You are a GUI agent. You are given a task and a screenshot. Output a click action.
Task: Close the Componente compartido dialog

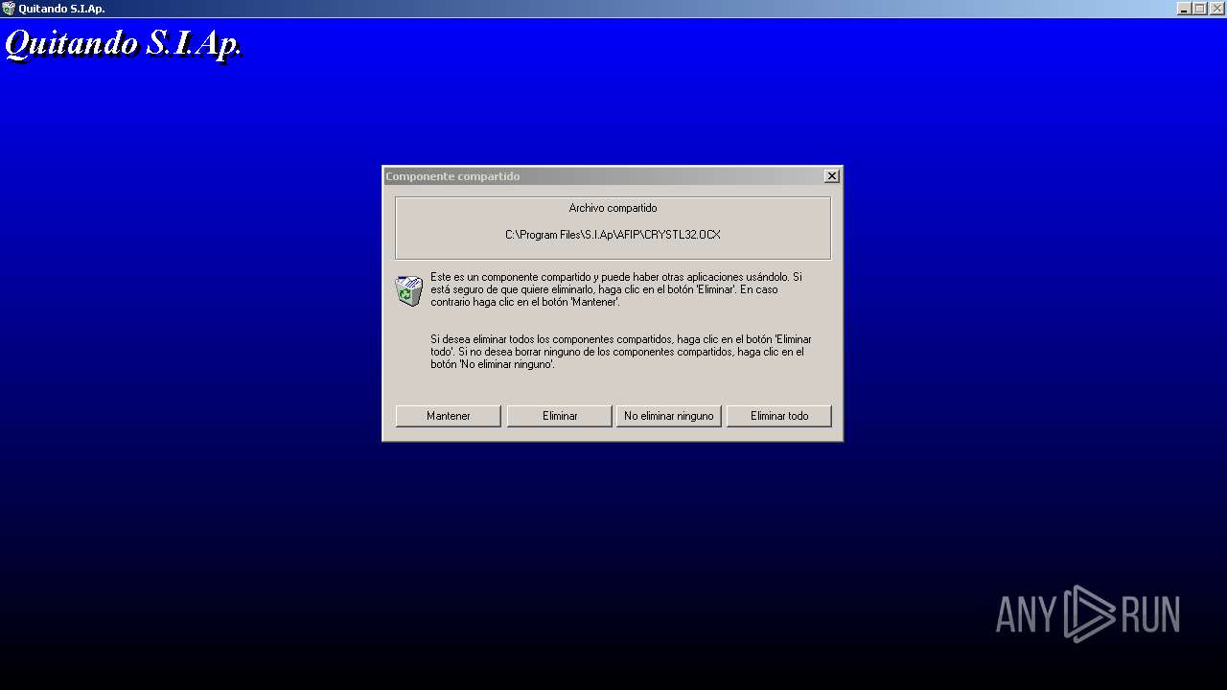(832, 176)
